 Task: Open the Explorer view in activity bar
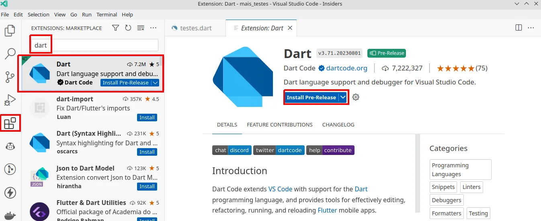click(10, 30)
